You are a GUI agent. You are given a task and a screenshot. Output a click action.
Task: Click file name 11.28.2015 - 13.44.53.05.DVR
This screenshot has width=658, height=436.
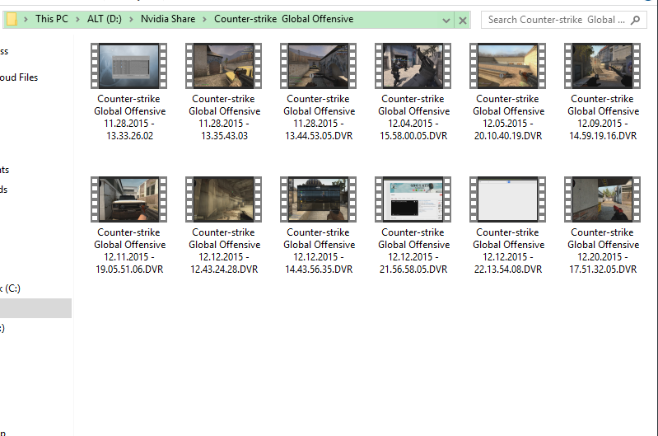[319, 117]
